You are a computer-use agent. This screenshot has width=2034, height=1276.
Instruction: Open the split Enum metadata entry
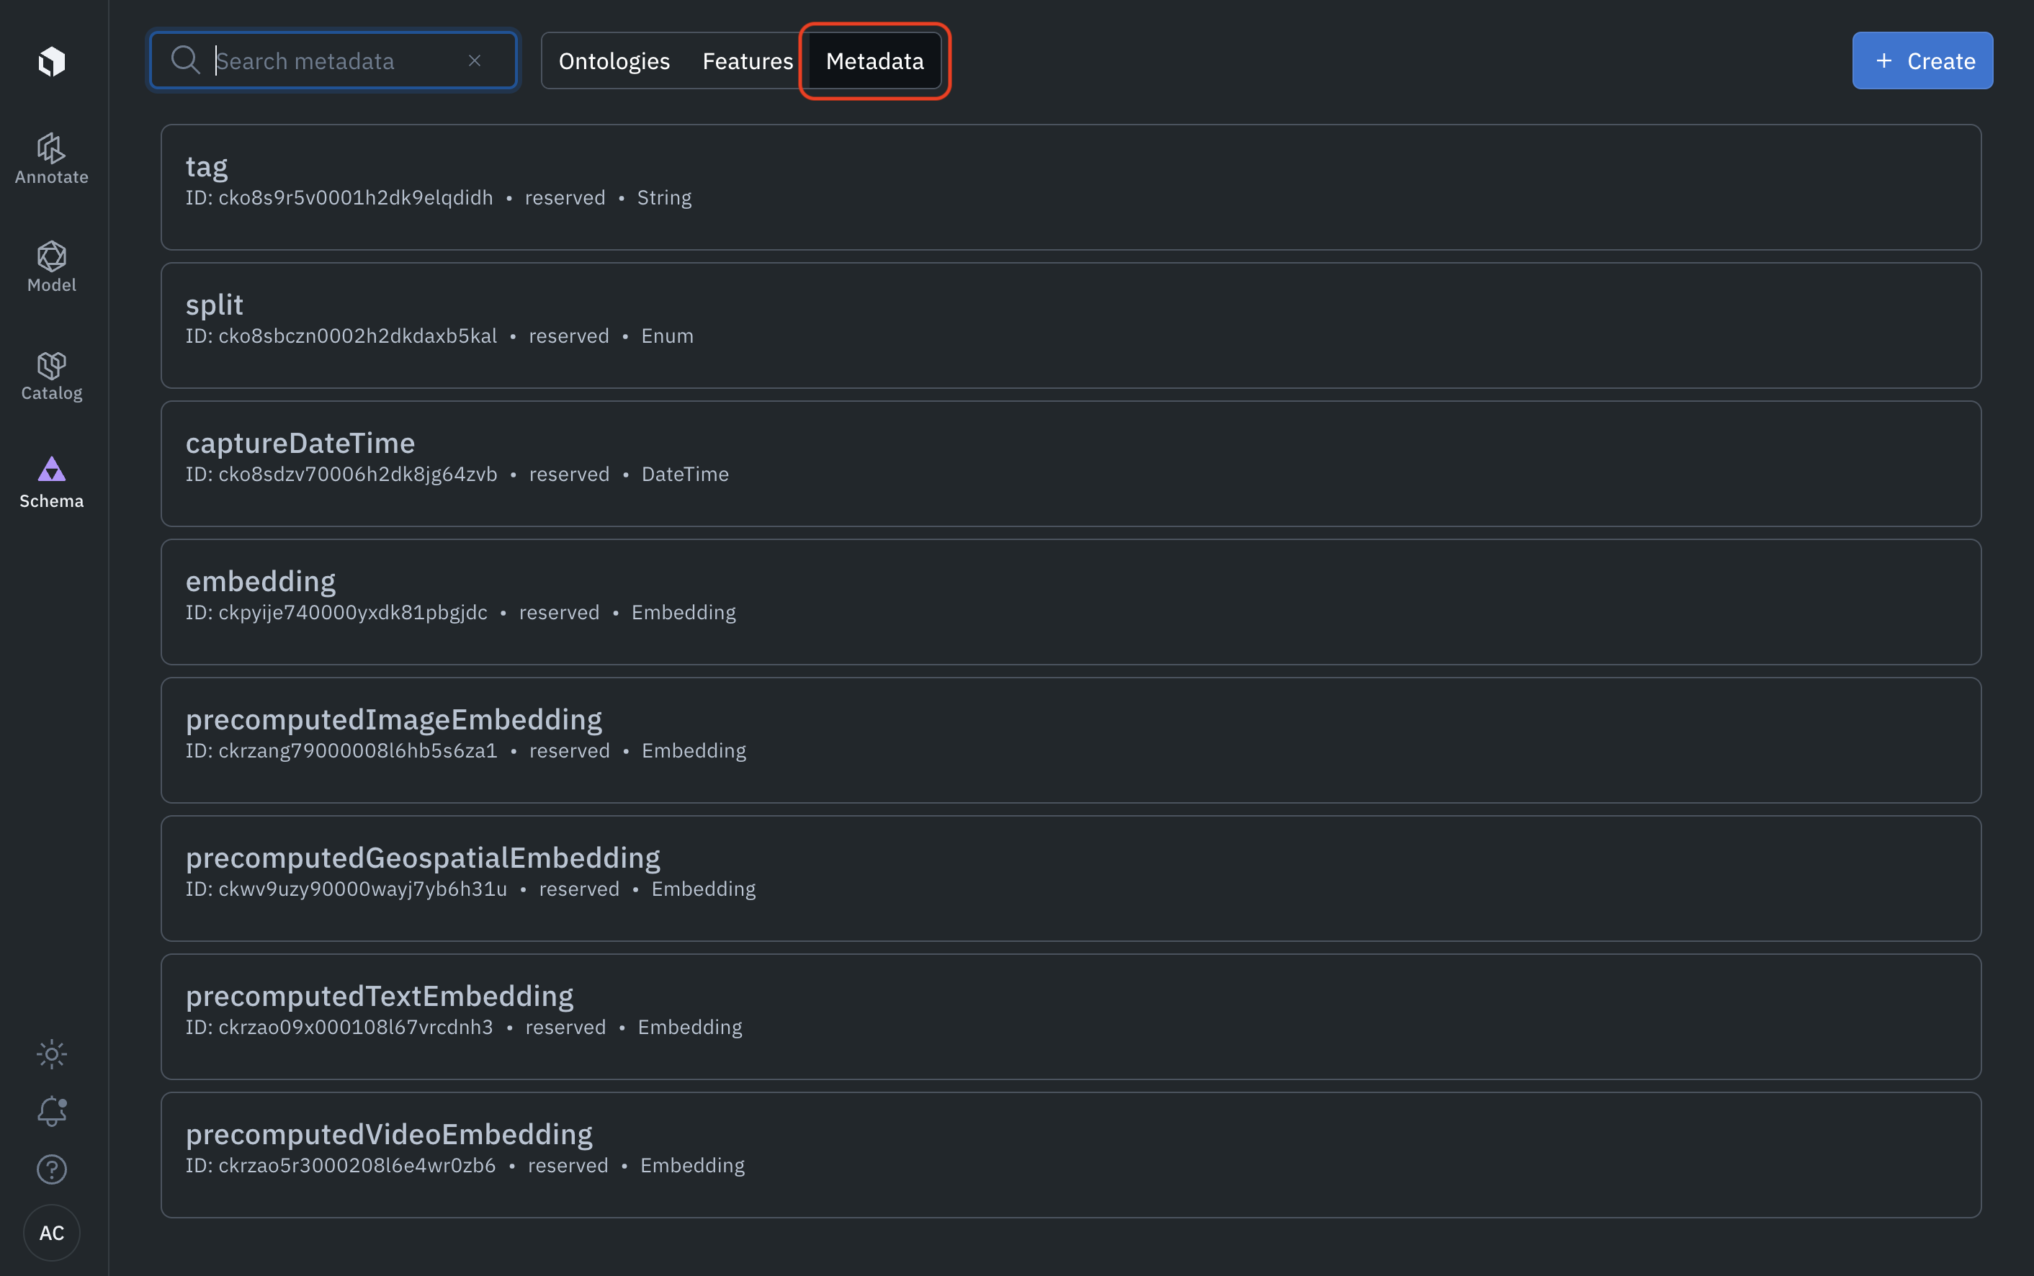pos(1070,325)
